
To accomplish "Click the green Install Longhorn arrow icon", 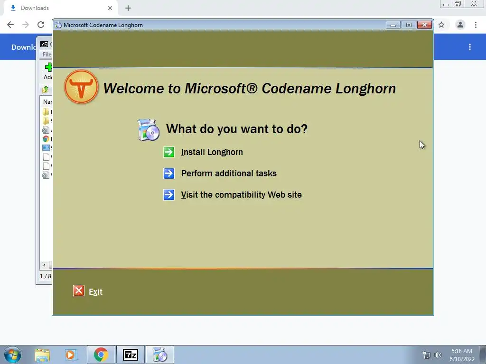I will coord(169,152).
